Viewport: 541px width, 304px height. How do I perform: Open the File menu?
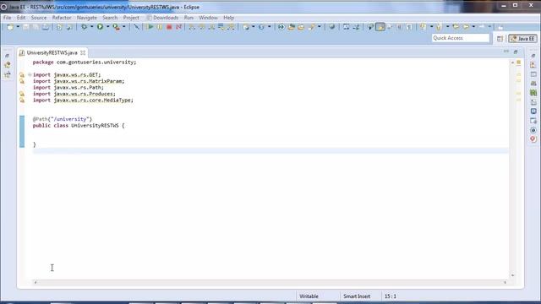click(x=8, y=18)
